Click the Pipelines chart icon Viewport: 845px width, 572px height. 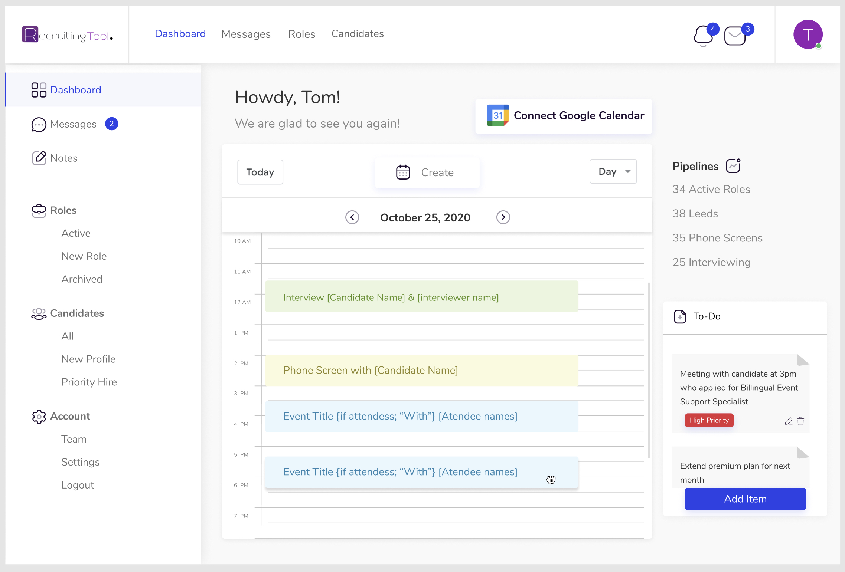click(x=733, y=166)
